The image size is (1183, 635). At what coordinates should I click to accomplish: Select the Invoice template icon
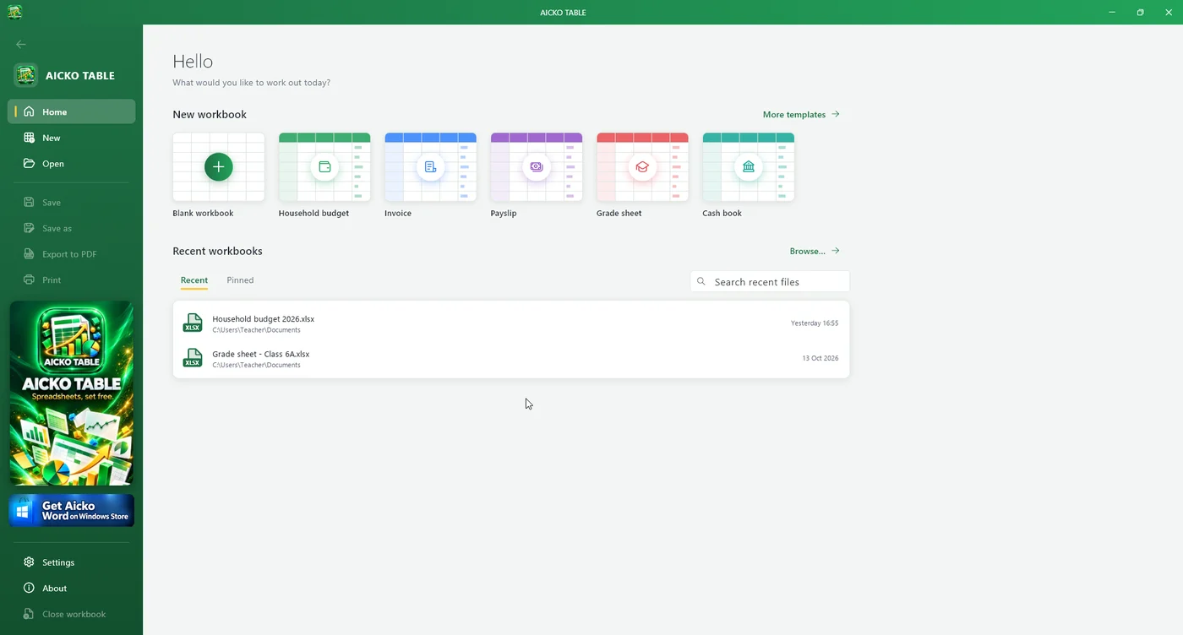pos(430,167)
